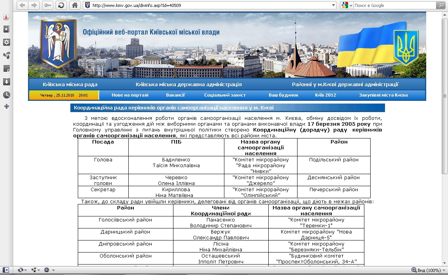
Task: Click the password manager key icon
Action: [x=47, y=5]
